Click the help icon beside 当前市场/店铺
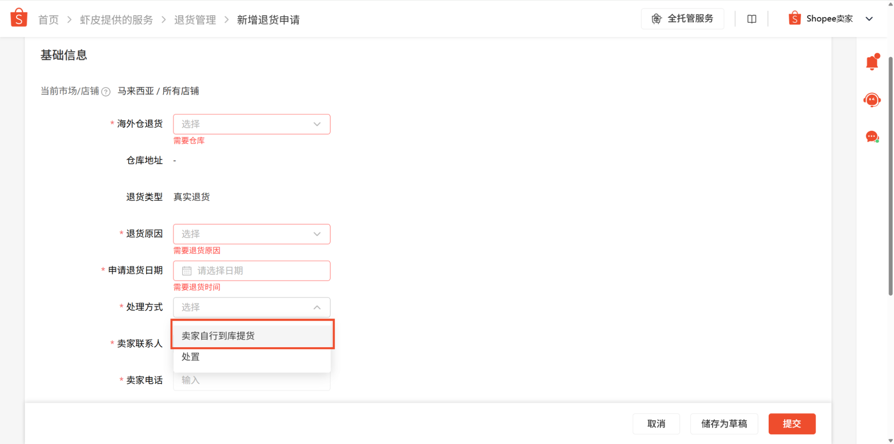 tap(106, 92)
